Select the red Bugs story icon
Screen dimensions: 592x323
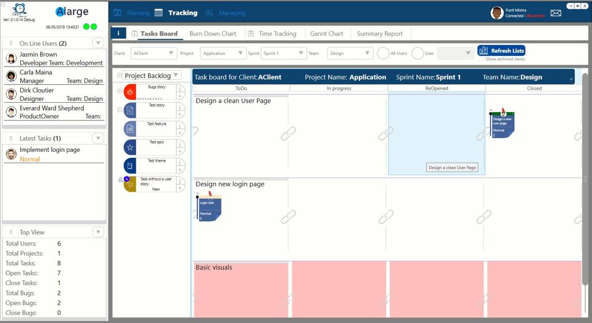(x=129, y=92)
